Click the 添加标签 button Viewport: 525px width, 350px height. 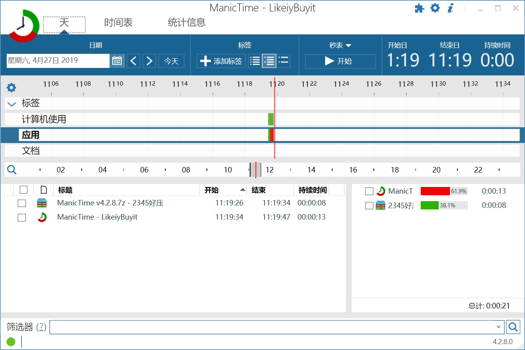[221, 61]
